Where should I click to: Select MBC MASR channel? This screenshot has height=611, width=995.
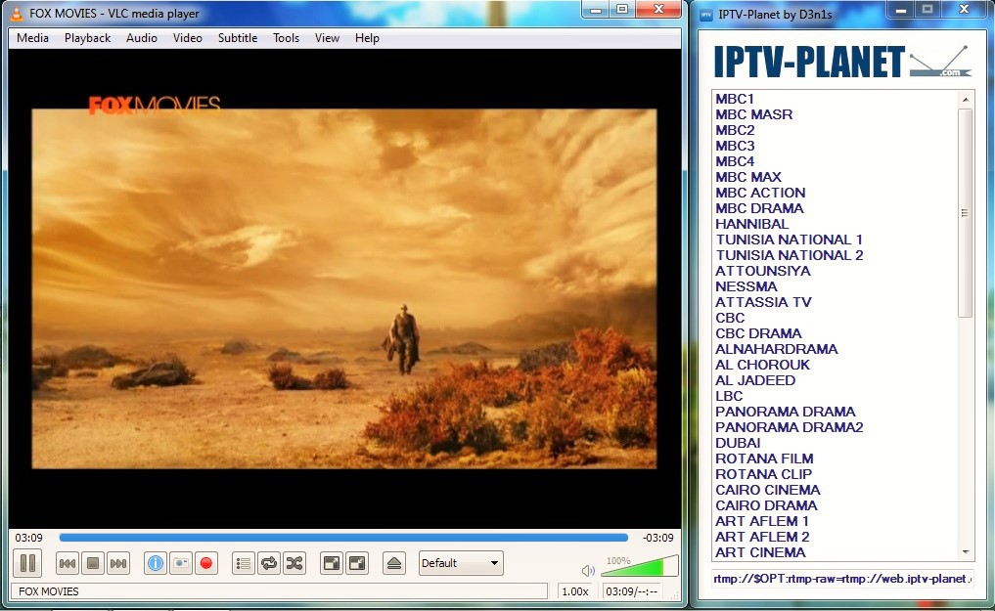[x=754, y=114]
